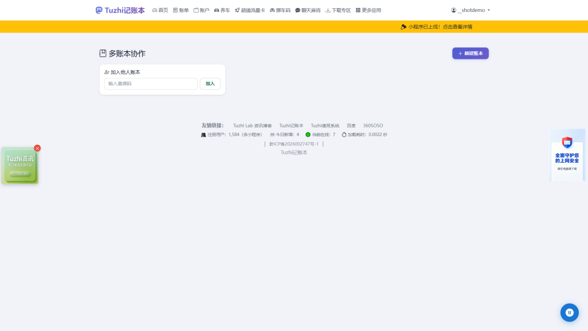588x331 pixels.
Task: Go to the 下载专区 download section
Action: tap(338, 10)
